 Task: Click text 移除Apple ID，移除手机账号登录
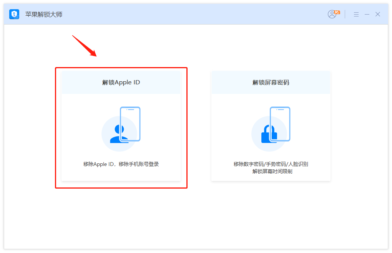pyautogui.click(x=121, y=164)
